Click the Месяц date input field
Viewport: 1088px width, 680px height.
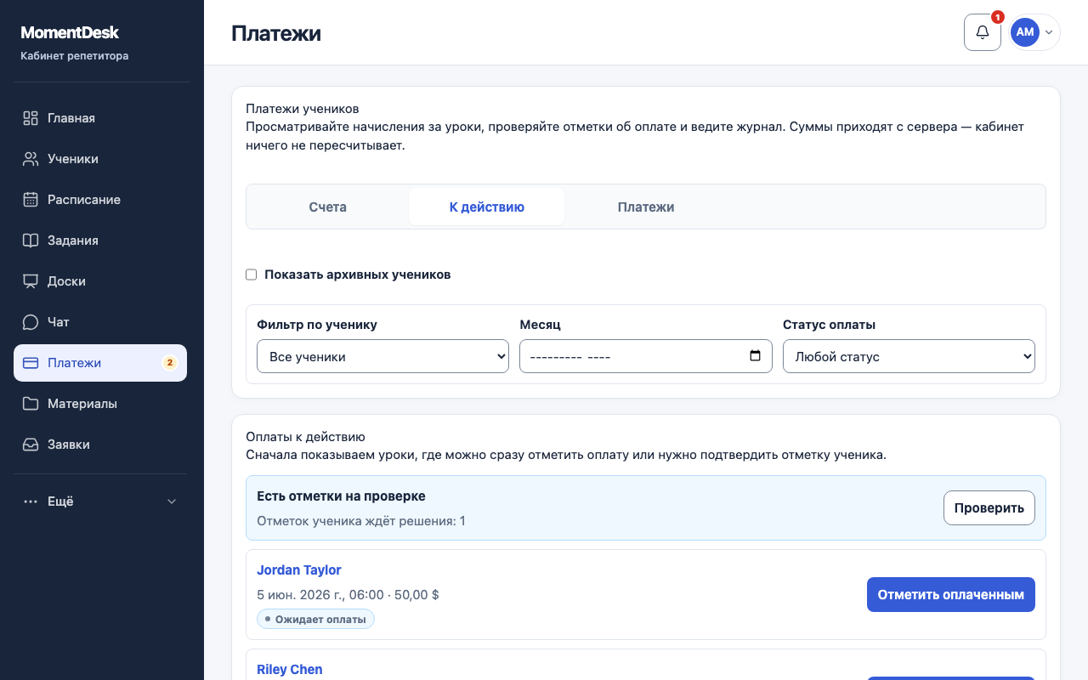click(x=646, y=356)
